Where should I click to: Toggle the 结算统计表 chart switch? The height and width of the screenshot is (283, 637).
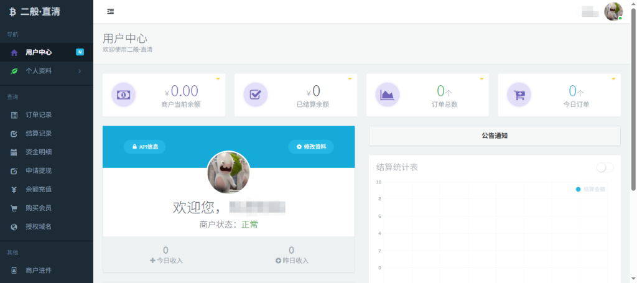(x=605, y=167)
